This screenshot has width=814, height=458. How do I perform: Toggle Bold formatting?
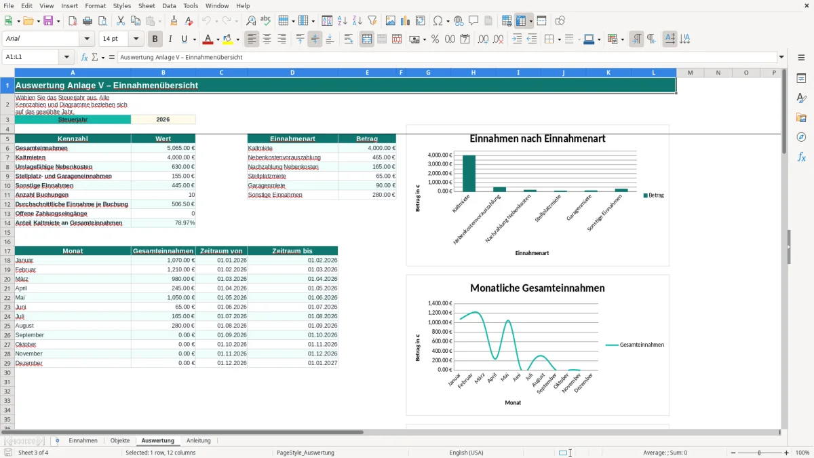tap(155, 39)
